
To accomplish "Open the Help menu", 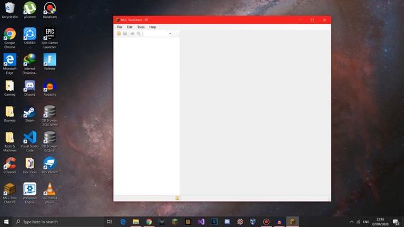I will click(x=153, y=27).
